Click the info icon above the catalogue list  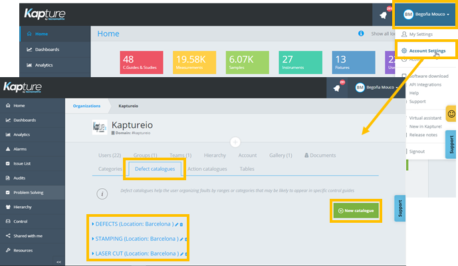(102, 194)
